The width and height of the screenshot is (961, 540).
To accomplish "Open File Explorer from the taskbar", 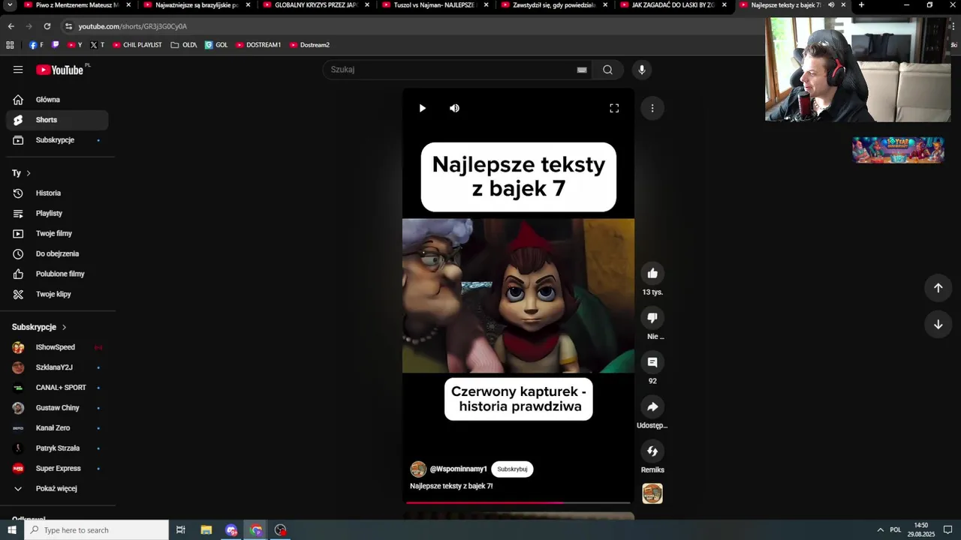I will point(206,530).
